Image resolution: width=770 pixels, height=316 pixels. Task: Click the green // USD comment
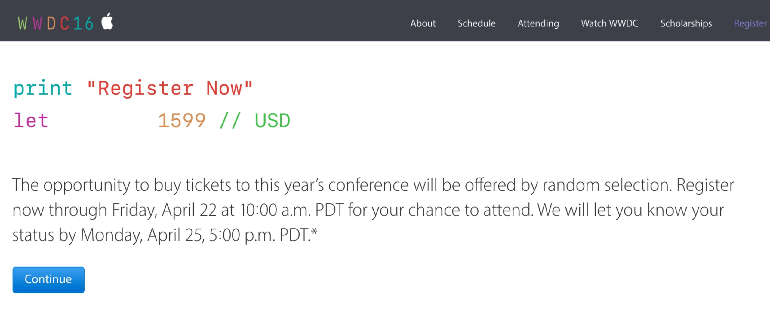[255, 120]
